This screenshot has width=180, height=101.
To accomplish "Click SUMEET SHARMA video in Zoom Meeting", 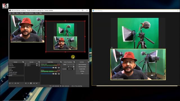I will (138, 64).
